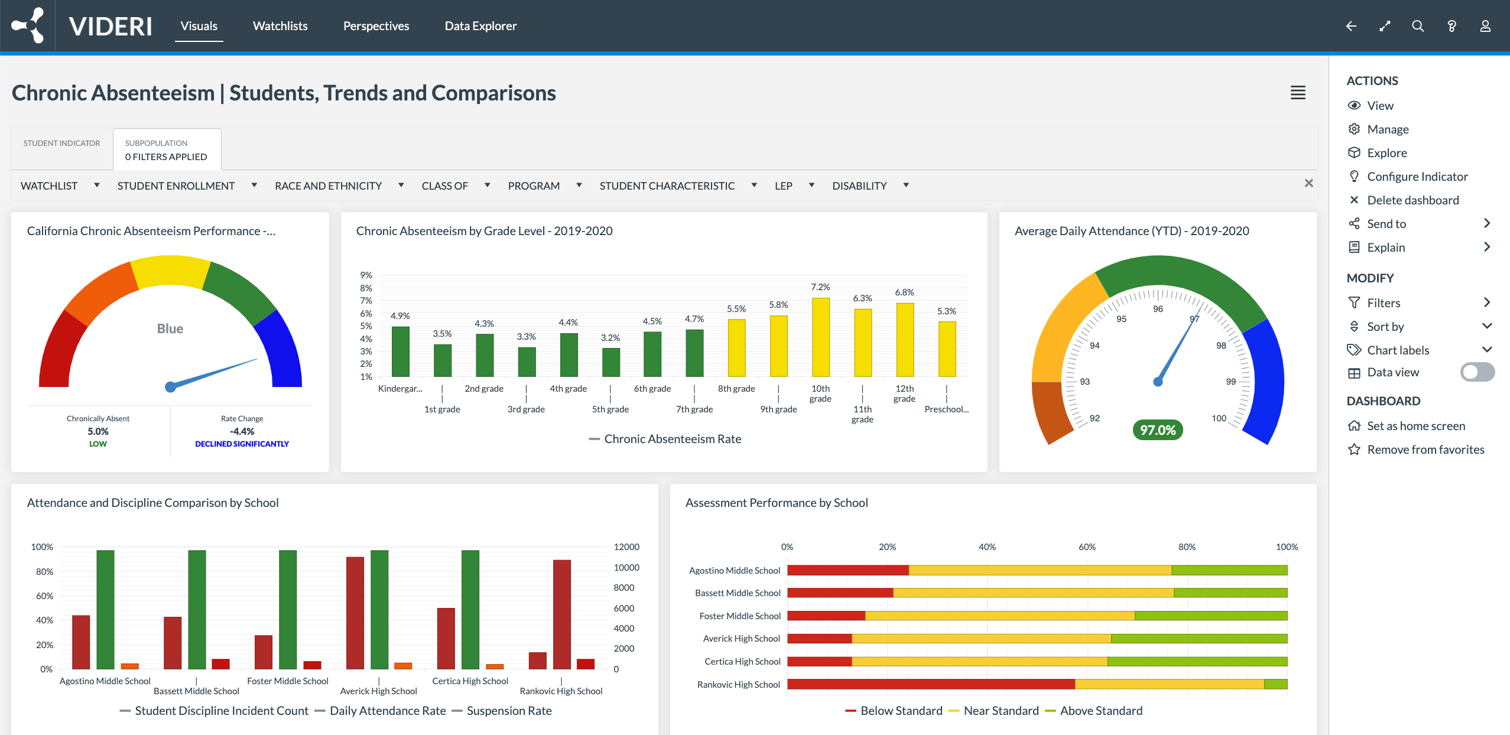Click the search magnifier icon
1510x735 pixels.
[x=1417, y=26]
